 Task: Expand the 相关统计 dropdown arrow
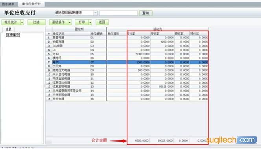[x=22, y=22]
